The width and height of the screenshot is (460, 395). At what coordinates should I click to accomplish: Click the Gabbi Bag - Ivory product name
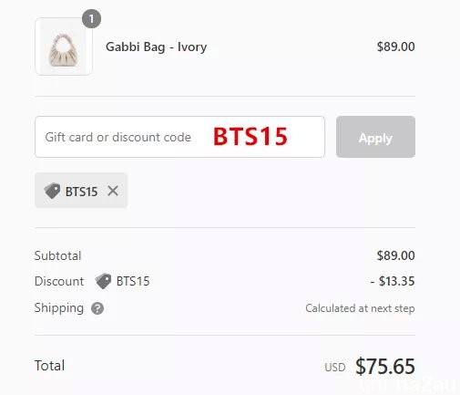[x=156, y=47]
